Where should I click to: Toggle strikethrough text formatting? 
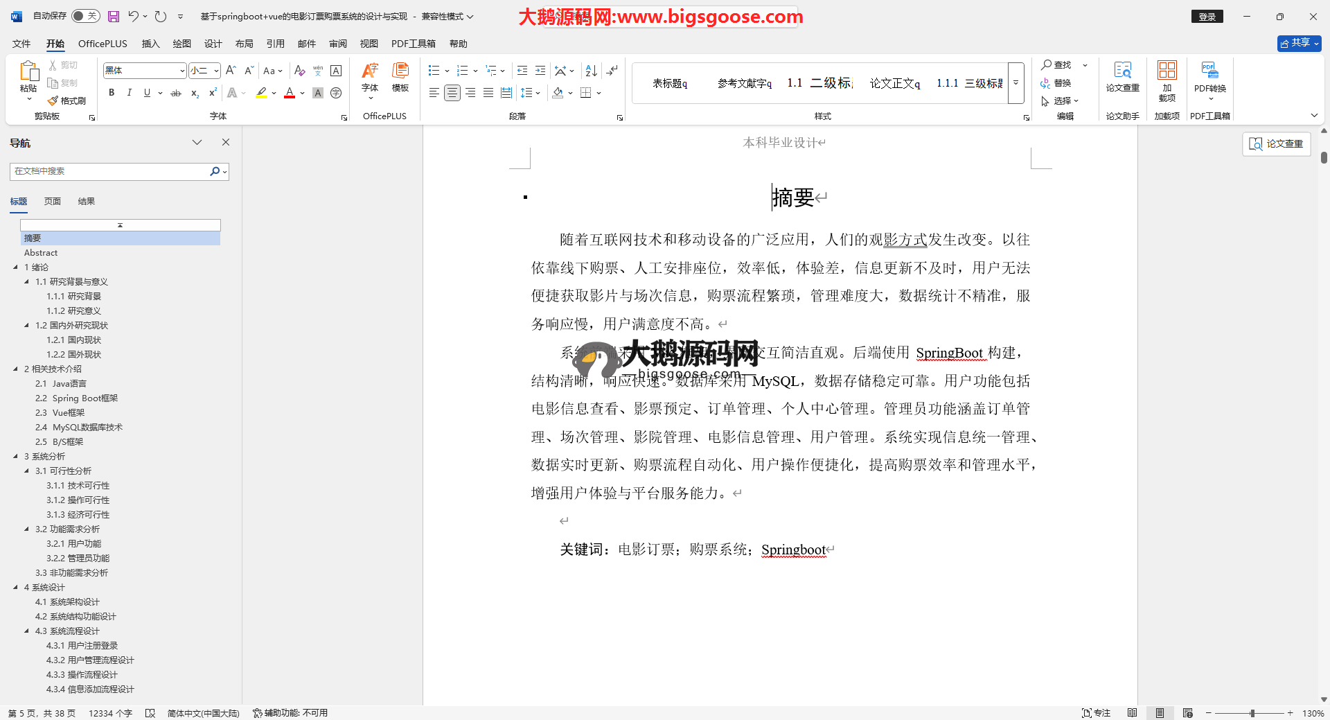[x=176, y=93]
